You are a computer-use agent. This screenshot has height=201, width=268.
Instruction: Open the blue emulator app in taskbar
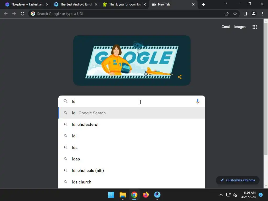point(157,195)
